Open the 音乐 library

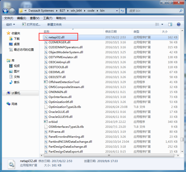click(15, 82)
